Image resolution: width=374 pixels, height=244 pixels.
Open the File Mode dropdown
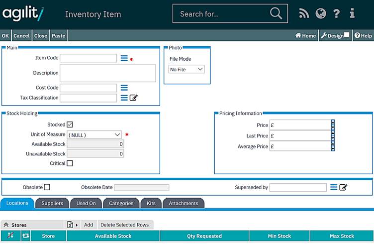[187, 69]
